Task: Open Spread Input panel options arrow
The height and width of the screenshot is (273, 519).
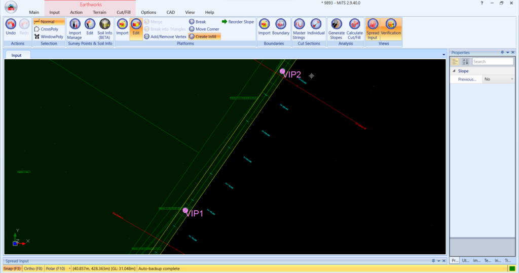Action: 438,261
